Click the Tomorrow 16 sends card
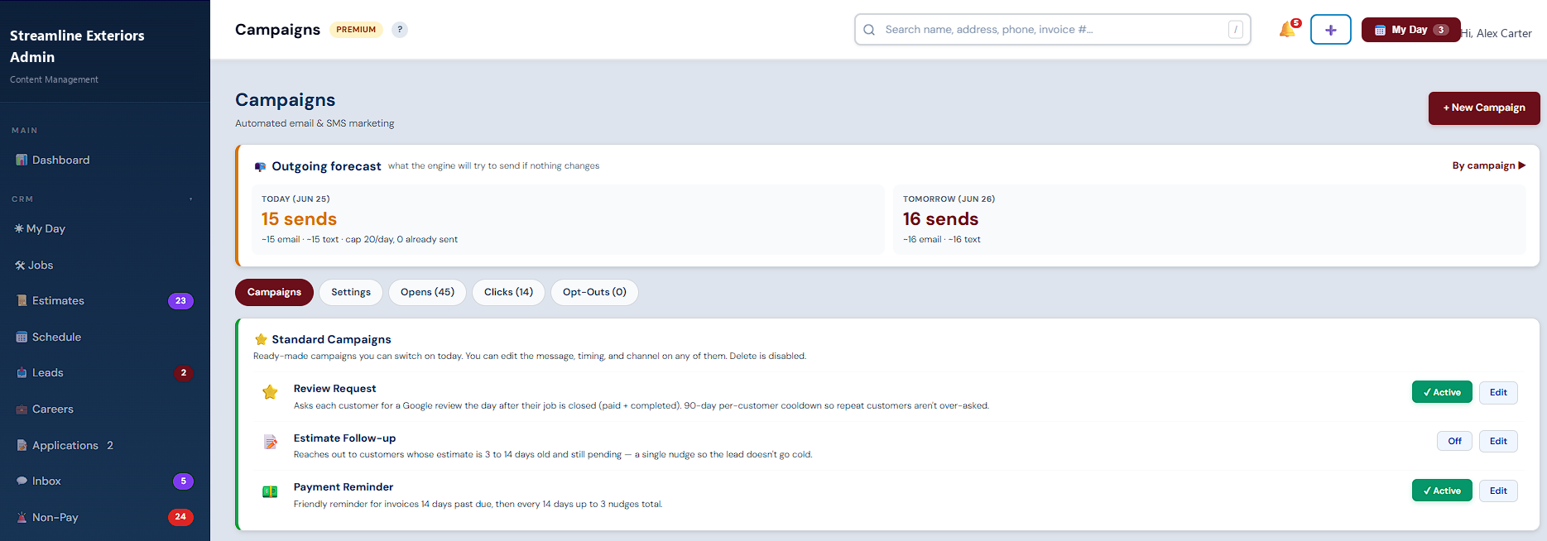Viewport: 1547px width, 541px height. [1209, 219]
